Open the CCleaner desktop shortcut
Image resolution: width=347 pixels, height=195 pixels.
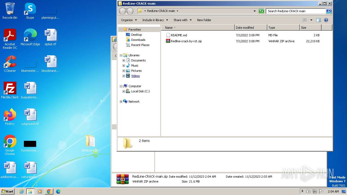[x=10, y=64]
